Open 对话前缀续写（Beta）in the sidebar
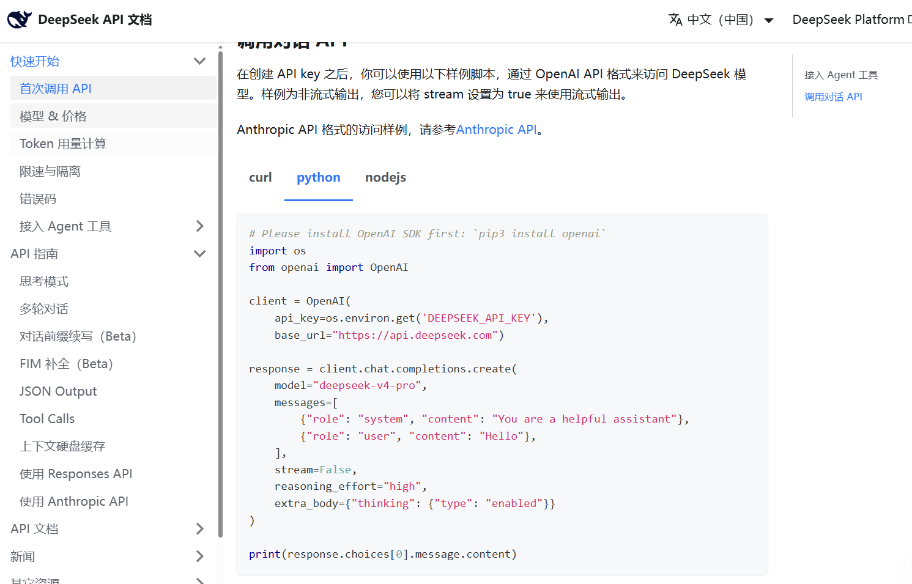 (x=113, y=336)
